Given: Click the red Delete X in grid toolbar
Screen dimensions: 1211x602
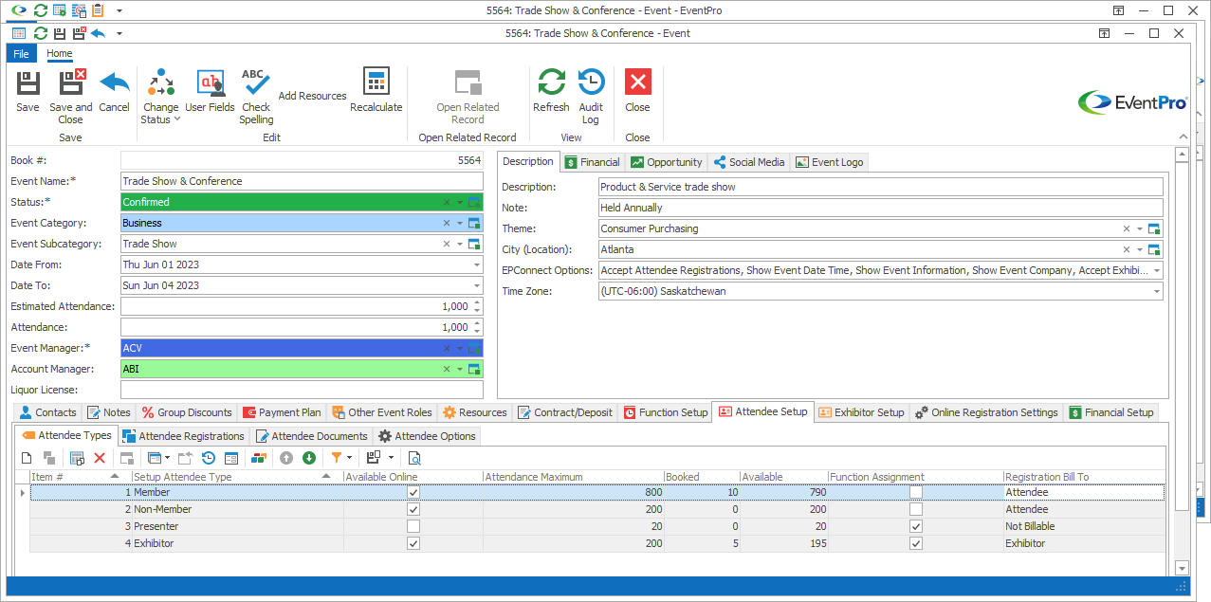Looking at the screenshot, I should pyautogui.click(x=100, y=458).
